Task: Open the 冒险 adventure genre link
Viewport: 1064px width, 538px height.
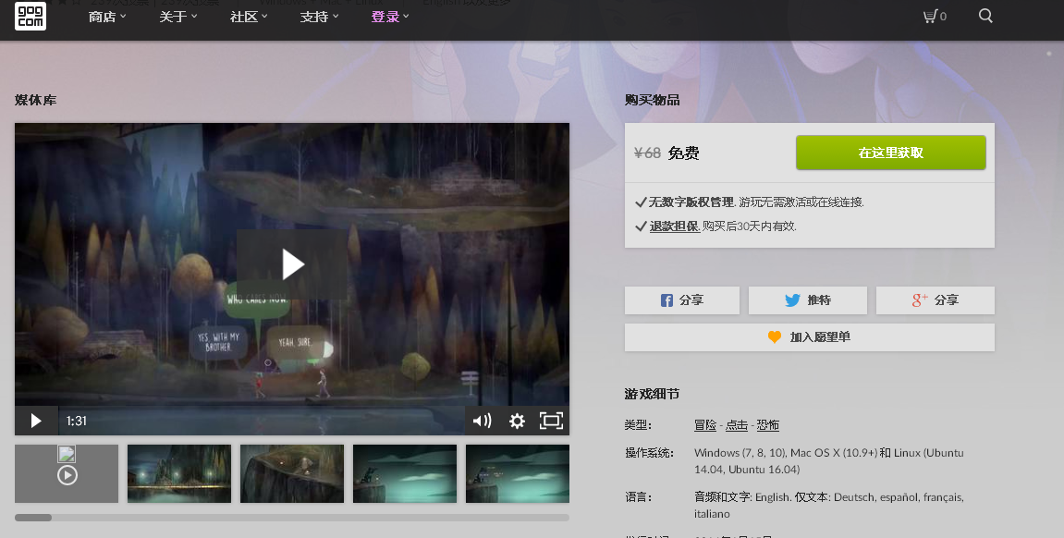Action: pos(705,425)
